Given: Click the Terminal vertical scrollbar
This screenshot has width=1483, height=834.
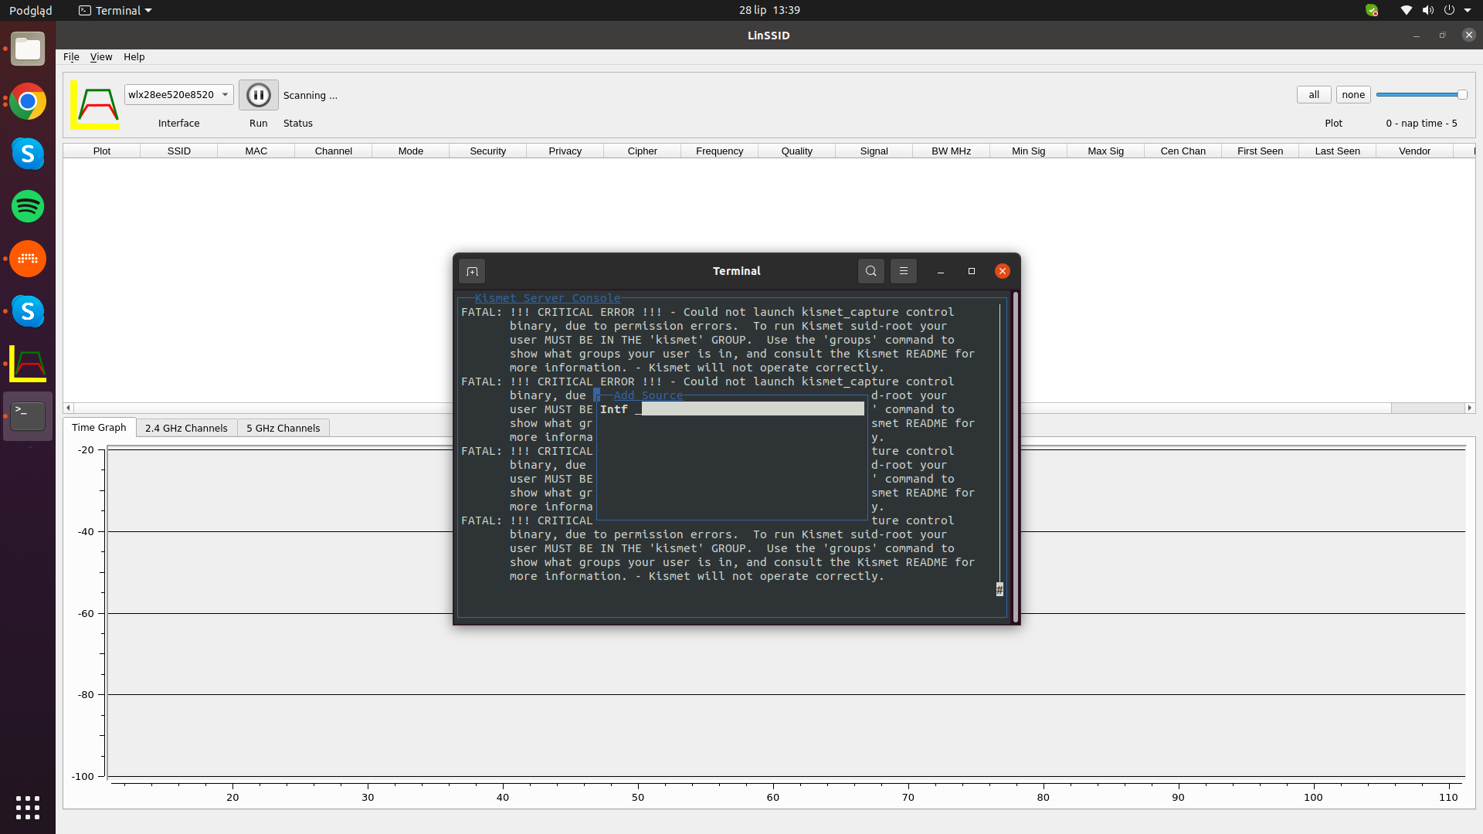Looking at the screenshot, I should click(x=1016, y=456).
